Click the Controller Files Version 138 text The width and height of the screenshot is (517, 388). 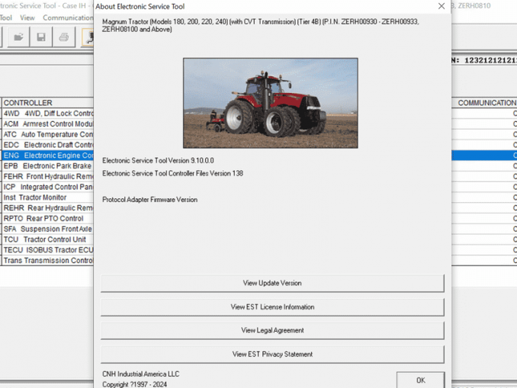[x=172, y=173]
